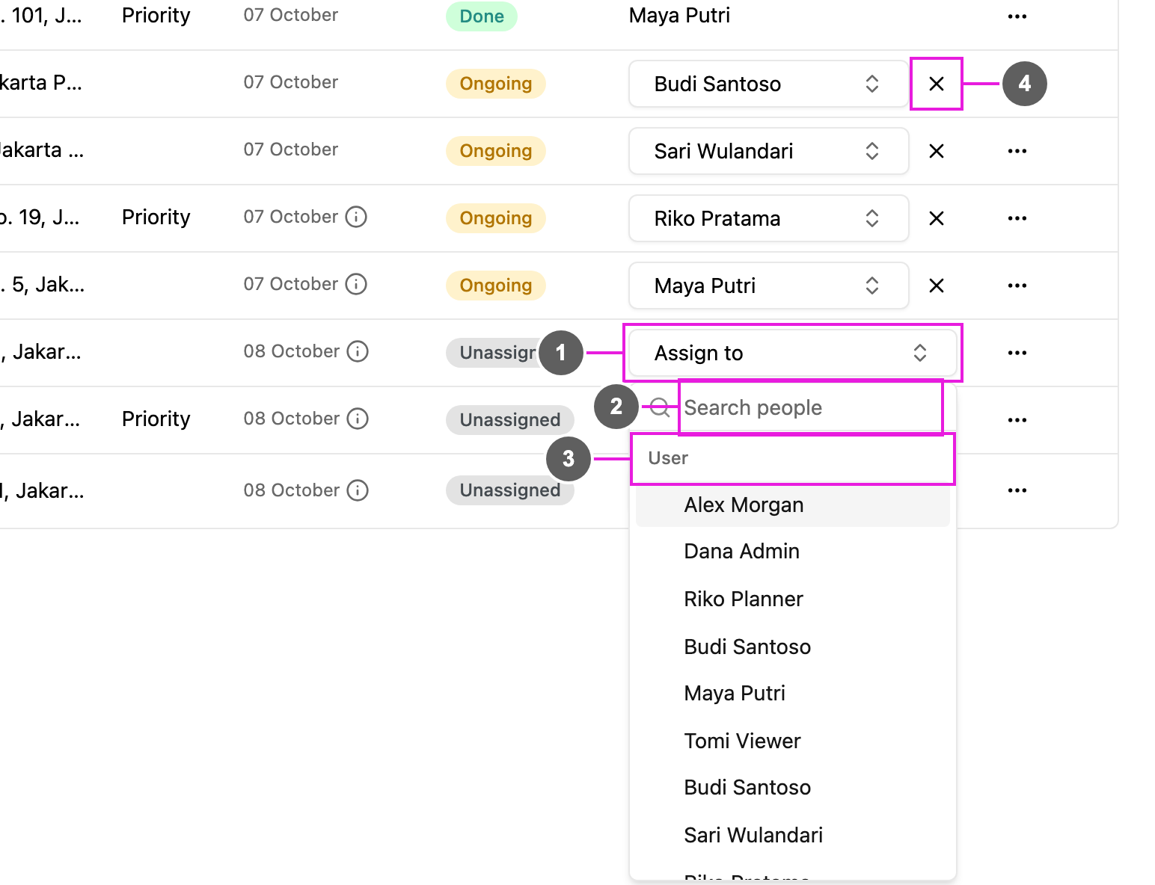
Task: Select Alex Morgan from user list
Action: pos(792,505)
